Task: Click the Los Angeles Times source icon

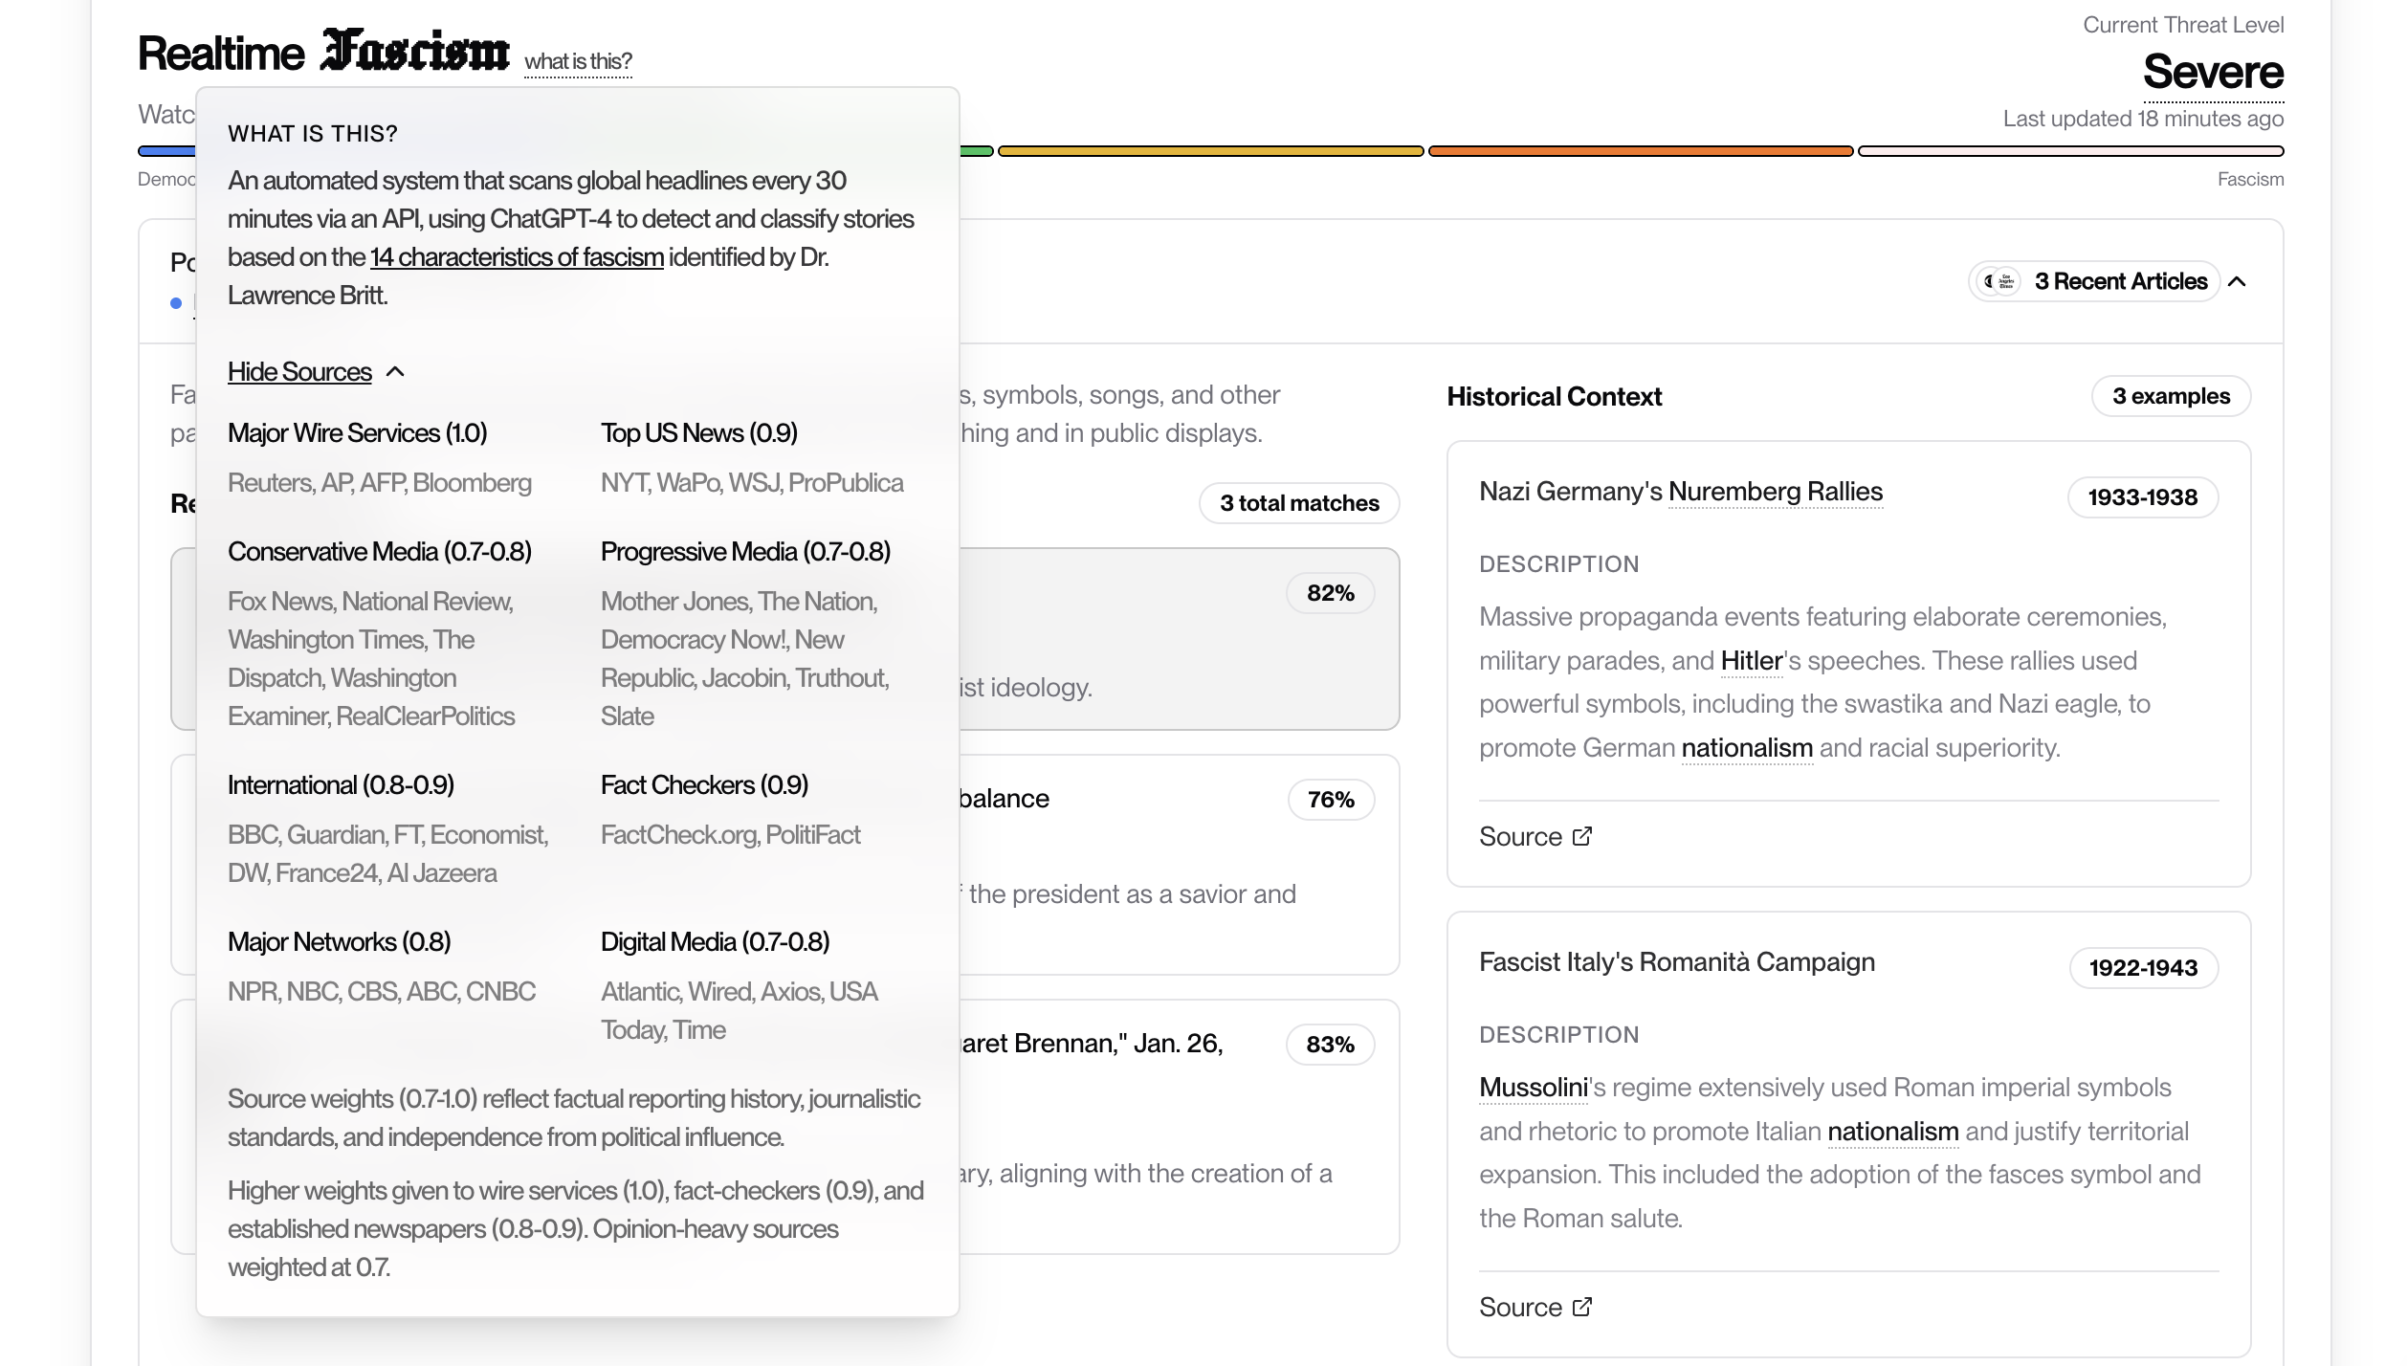Action: 2006,281
